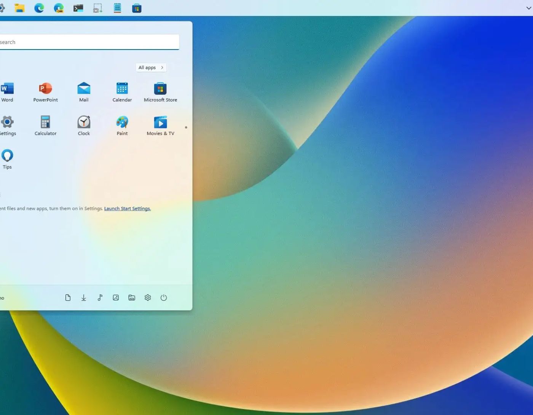Open Microsoft Store from the taskbar
This screenshot has height=415, width=533.
pyautogui.click(x=137, y=8)
